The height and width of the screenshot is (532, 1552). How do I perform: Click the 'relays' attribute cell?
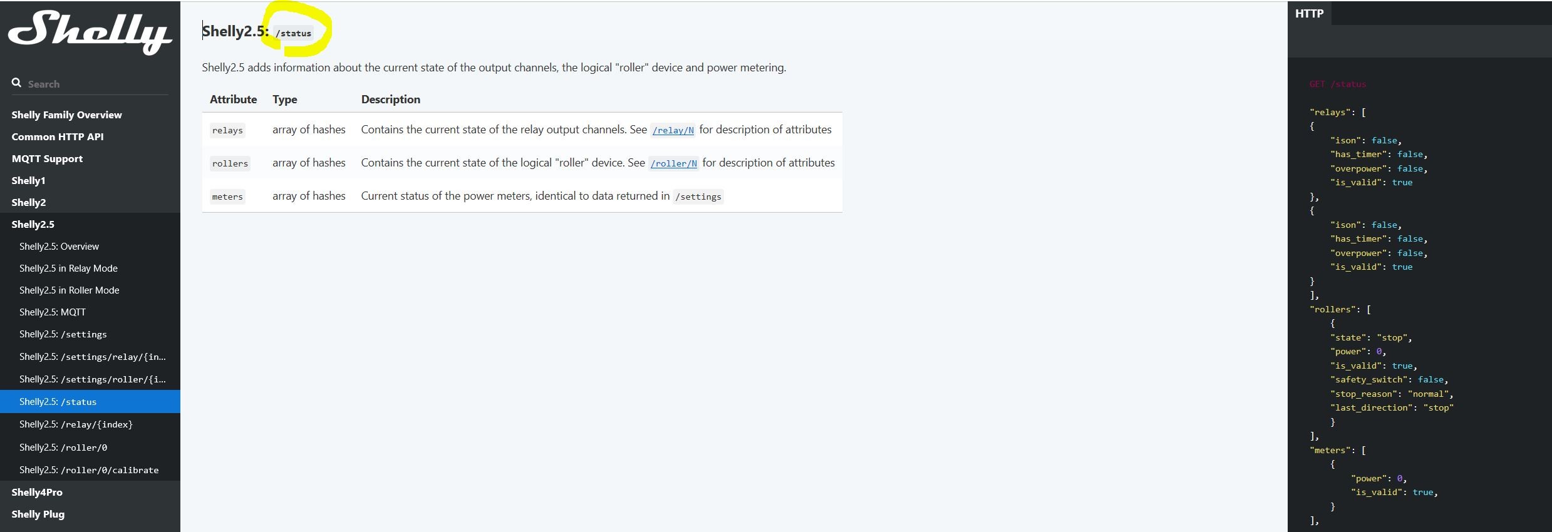(227, 130)
